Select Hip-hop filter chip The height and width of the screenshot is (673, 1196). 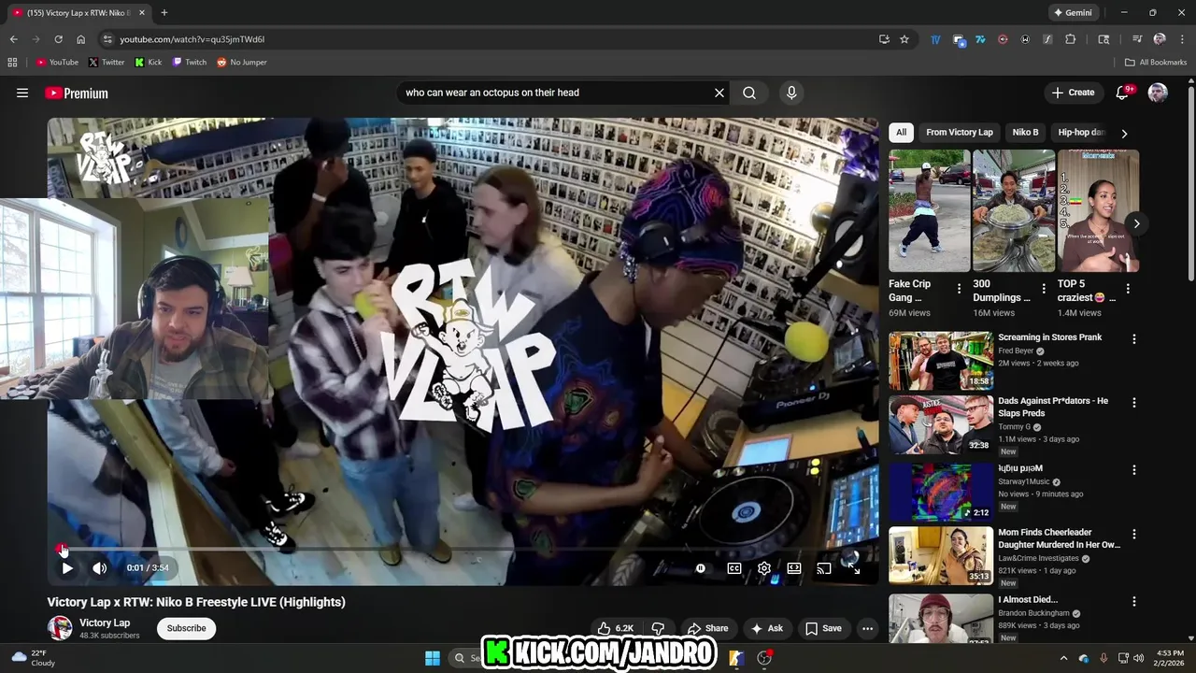(x=1081, y=133)
